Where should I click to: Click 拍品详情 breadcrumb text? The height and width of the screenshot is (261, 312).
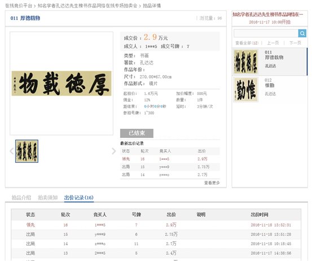(x=152, y=6)
